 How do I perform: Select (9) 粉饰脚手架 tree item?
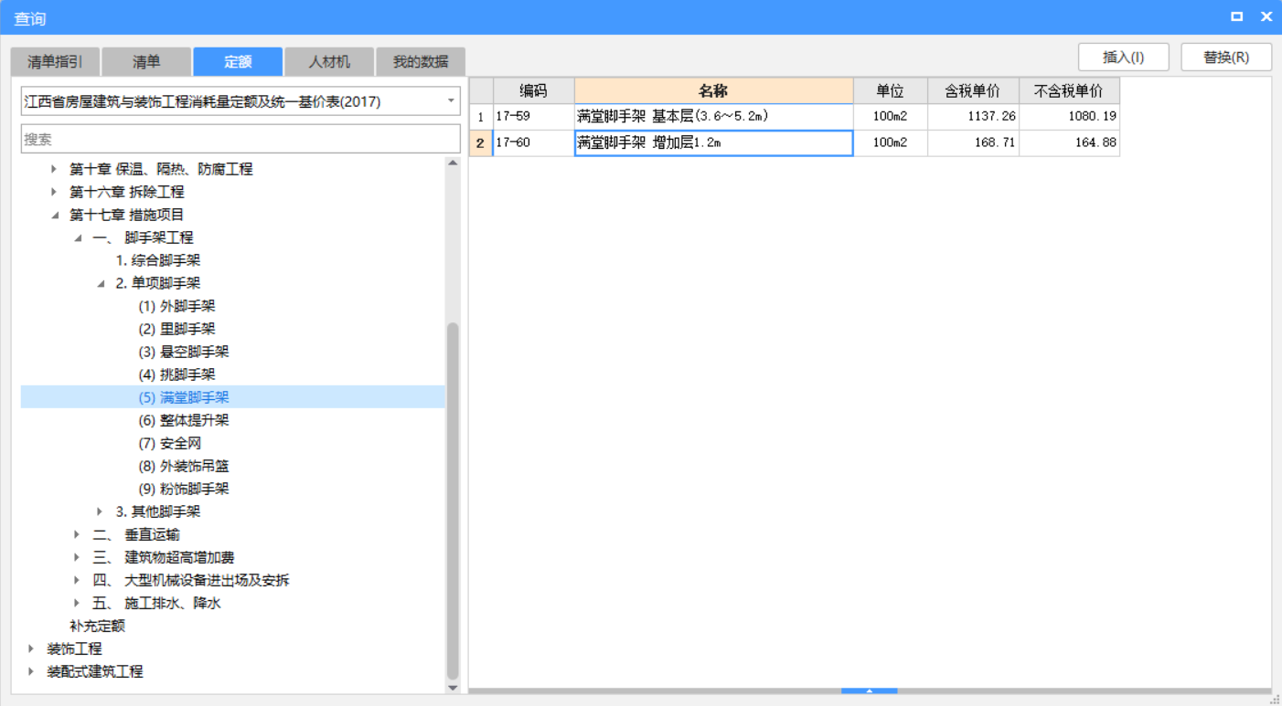click(x=184, y=489)
